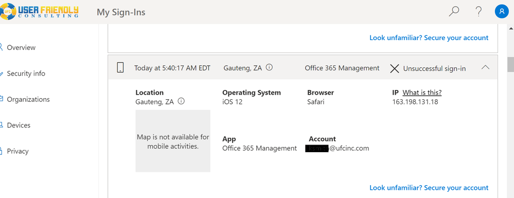The height and width of the screenshot is (198, 514).
Task: Click the Privacy lock icon
Action: pos(2,151)
